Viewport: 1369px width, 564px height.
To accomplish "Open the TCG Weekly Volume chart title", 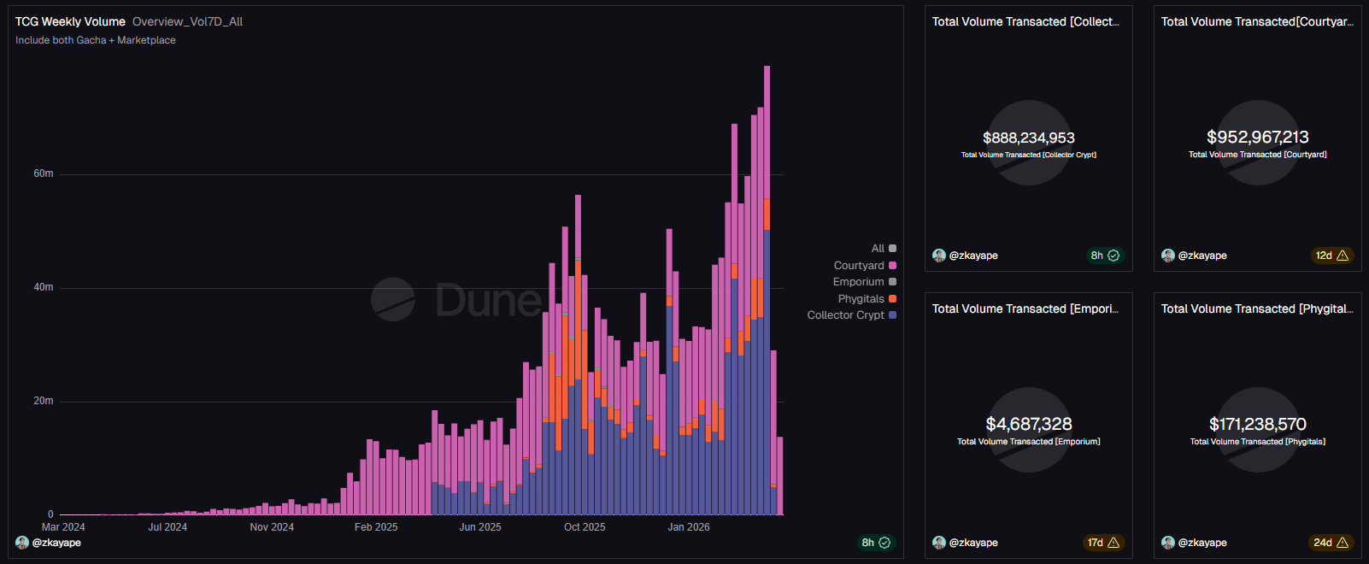I will (x=70, y=21).
